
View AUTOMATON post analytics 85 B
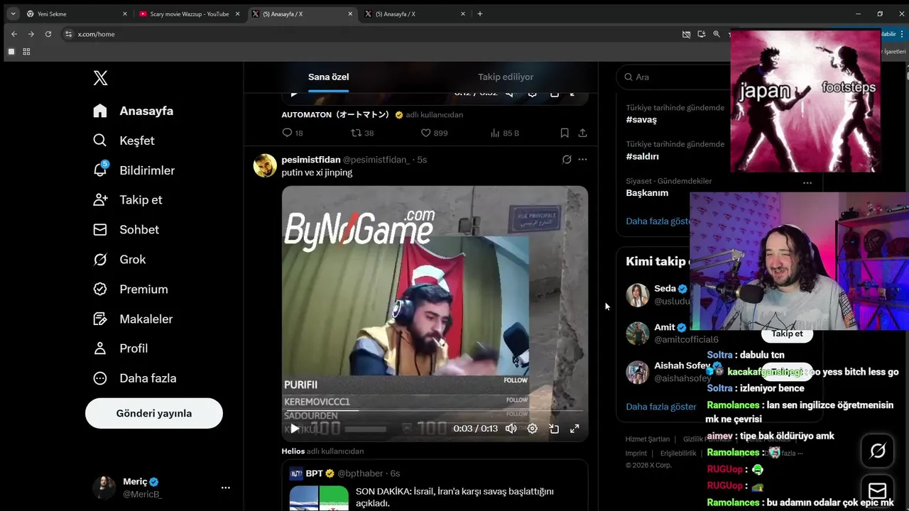click(505, 133)
